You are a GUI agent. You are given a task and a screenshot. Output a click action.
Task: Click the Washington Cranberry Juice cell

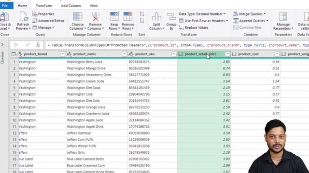[97, 113]
